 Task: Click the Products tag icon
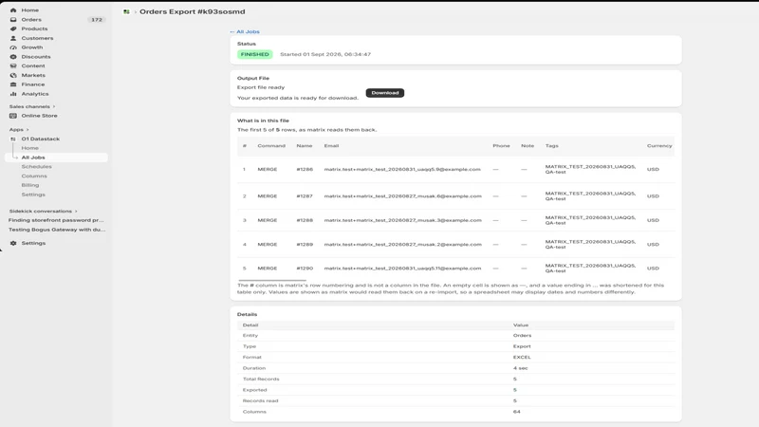pyautogui.click(x=13, y=29)
